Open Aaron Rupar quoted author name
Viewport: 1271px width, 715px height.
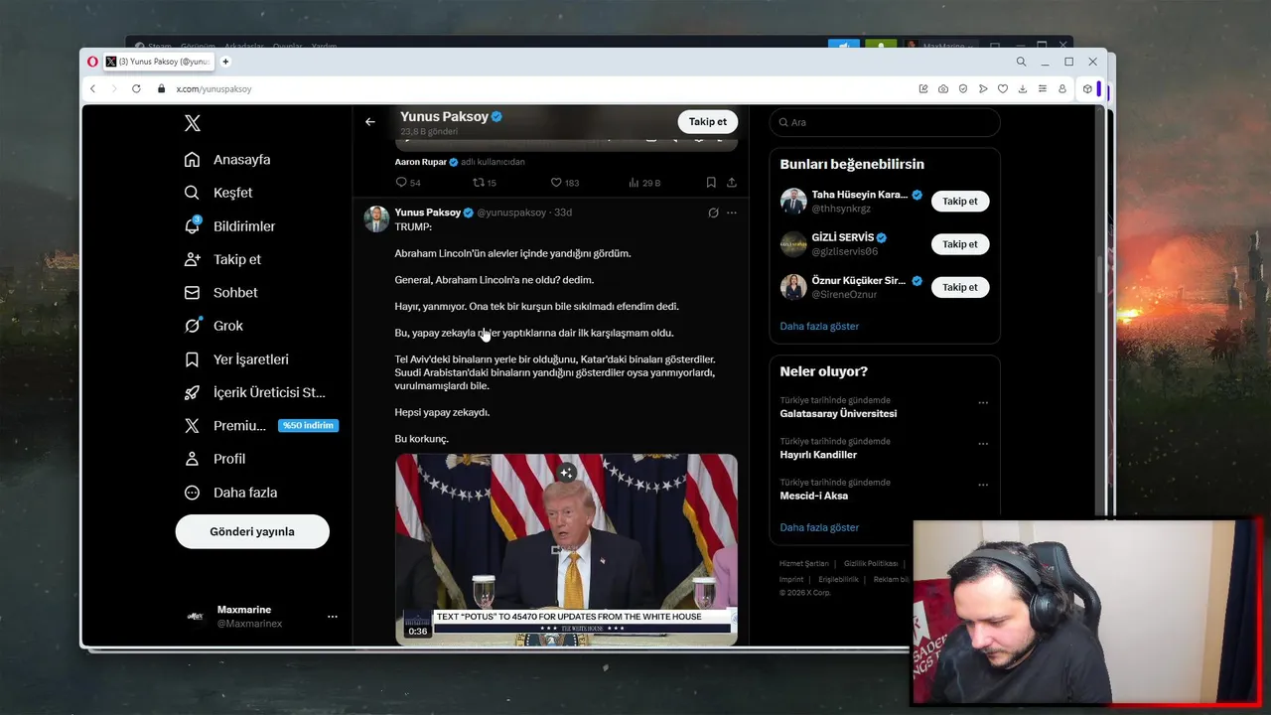pyautogui.click(x=421, y=162)
